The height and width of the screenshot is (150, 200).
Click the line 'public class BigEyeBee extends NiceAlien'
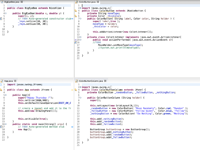36,8
